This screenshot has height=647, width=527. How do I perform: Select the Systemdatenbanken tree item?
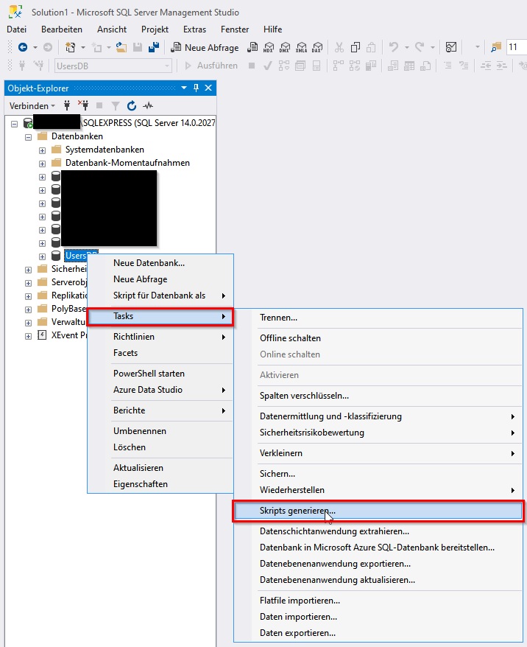click(x=105, y=150)
